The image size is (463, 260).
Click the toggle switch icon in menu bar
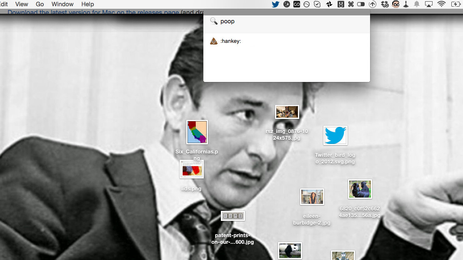[361, 4]
